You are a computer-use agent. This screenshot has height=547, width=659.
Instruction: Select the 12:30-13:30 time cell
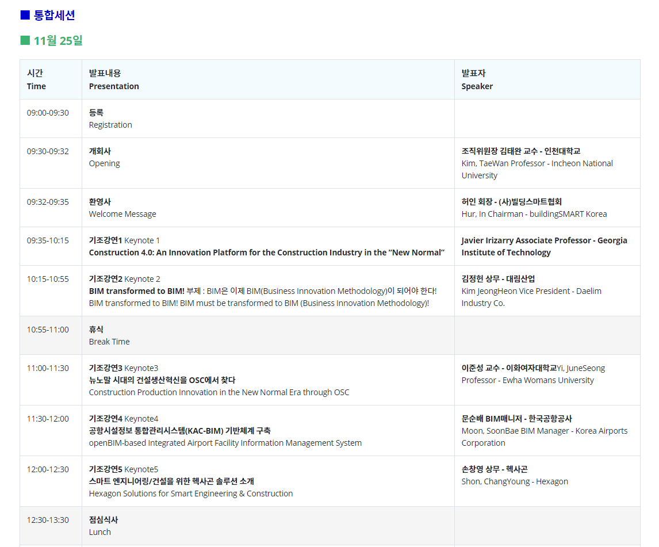pos(51,526)
